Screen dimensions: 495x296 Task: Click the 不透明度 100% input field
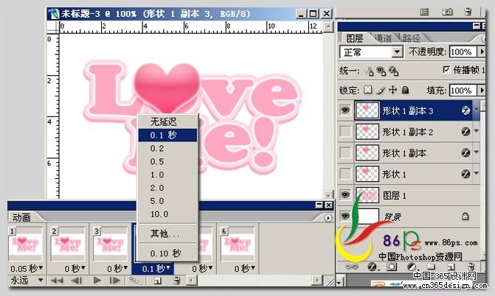point(463,52)
